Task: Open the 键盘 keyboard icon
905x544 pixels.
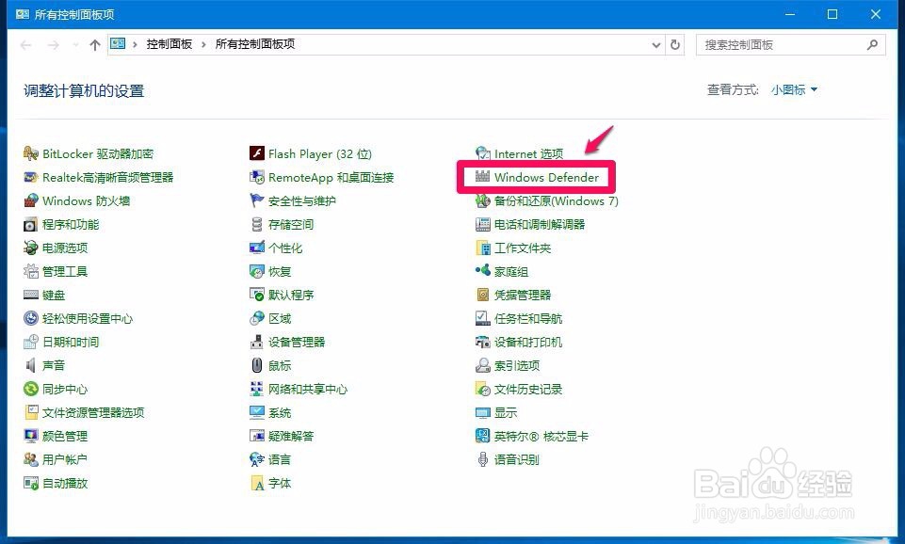Action: (x=30, y=295)
